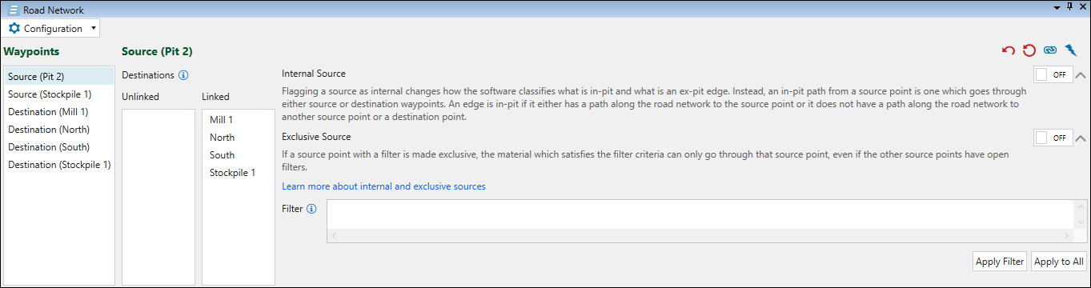Open Learn more about internal and exclusive sources link

coord(383,186)
